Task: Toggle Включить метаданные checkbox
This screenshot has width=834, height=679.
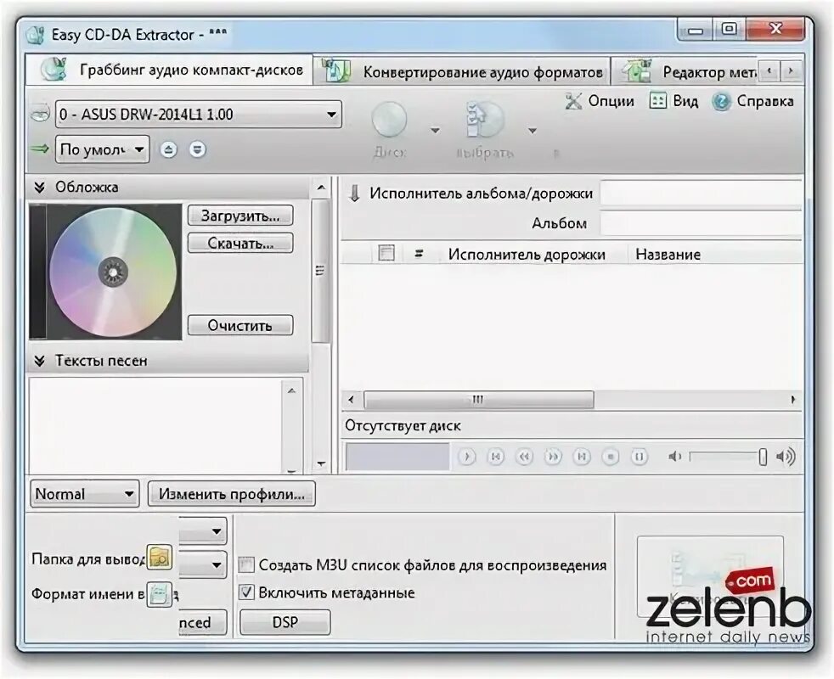Action: tap(246, 592)
